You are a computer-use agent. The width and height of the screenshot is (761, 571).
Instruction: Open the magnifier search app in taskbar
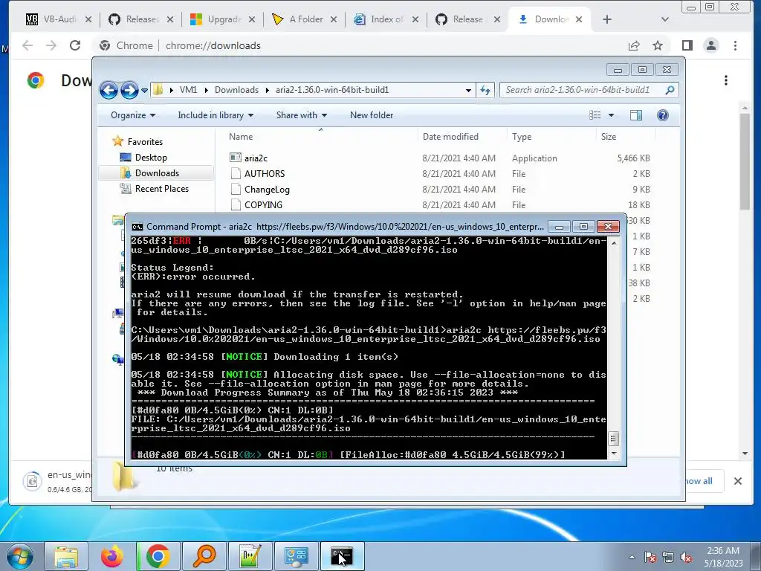coord(204,556)
